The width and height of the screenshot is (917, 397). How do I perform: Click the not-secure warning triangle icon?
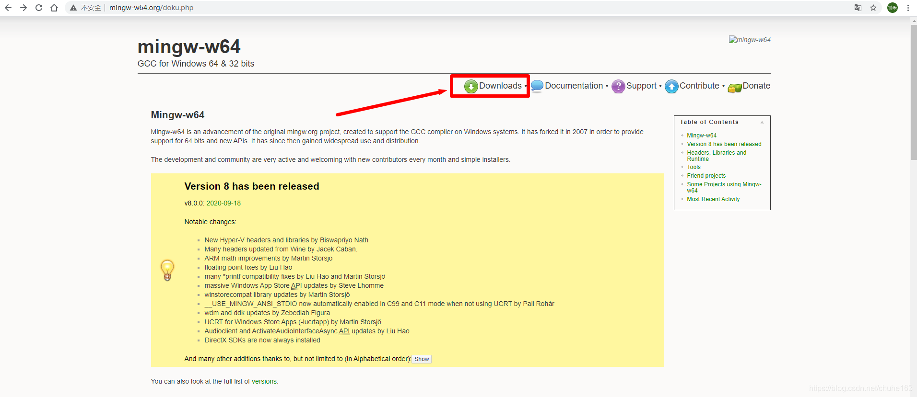(73, 8)
